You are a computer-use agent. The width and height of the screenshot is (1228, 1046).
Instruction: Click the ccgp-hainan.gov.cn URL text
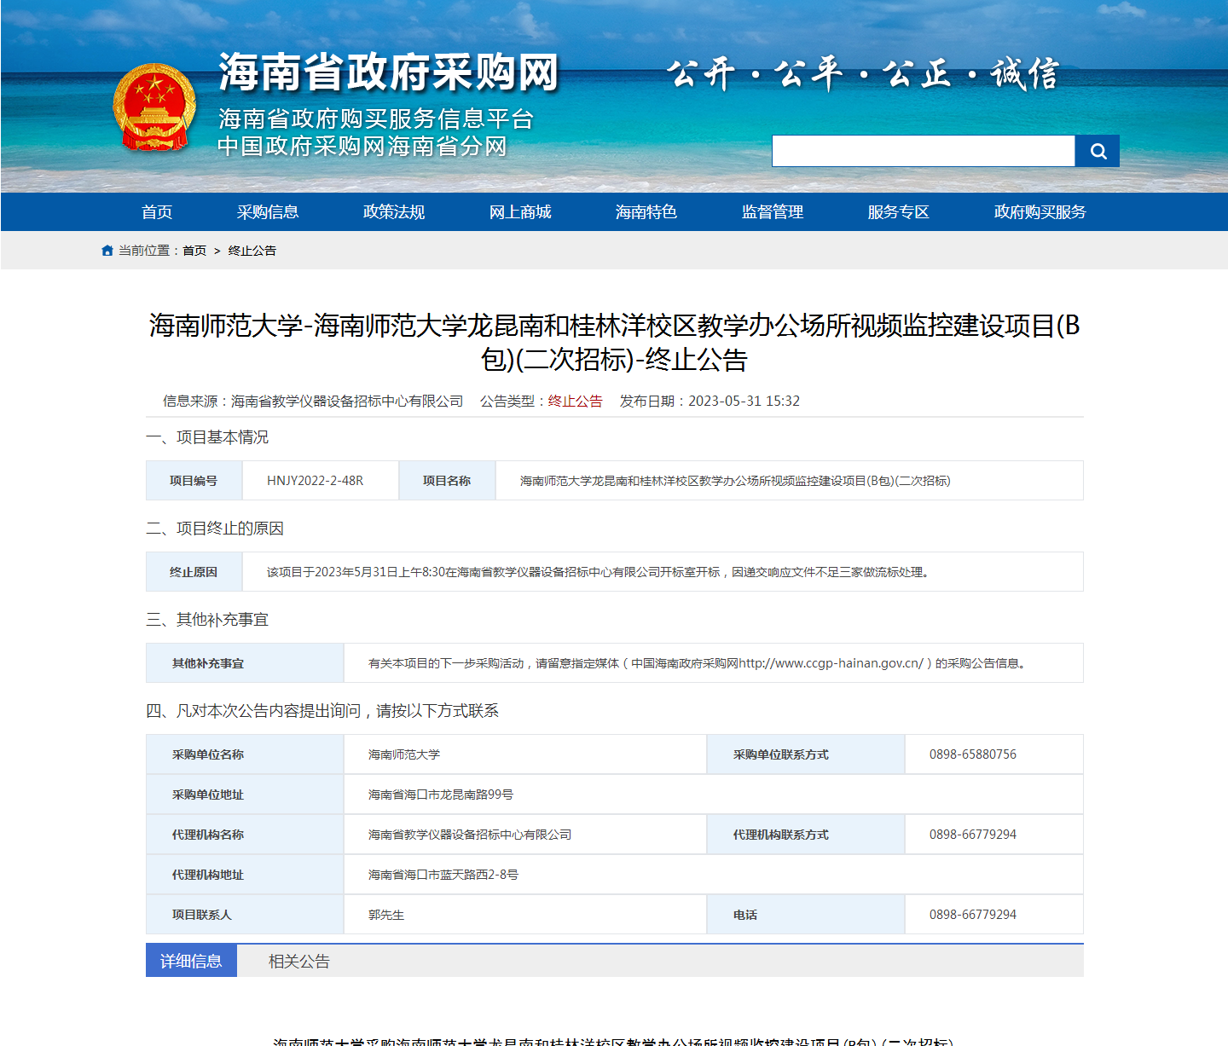click(x=831, y=663)
